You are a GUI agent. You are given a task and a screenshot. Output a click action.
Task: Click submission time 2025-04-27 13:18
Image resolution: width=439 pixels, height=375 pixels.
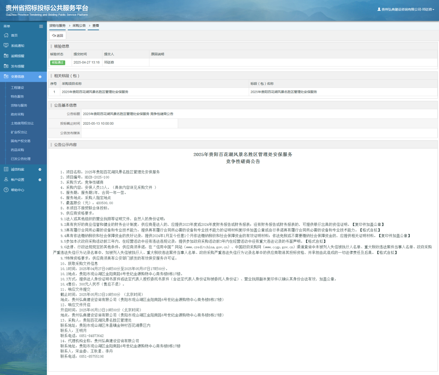click(x=87, y=62)
